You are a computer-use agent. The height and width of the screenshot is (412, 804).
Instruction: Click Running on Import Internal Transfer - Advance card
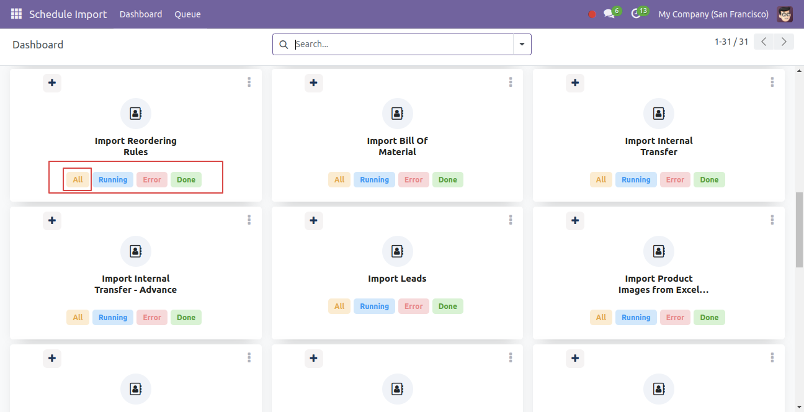113,318
